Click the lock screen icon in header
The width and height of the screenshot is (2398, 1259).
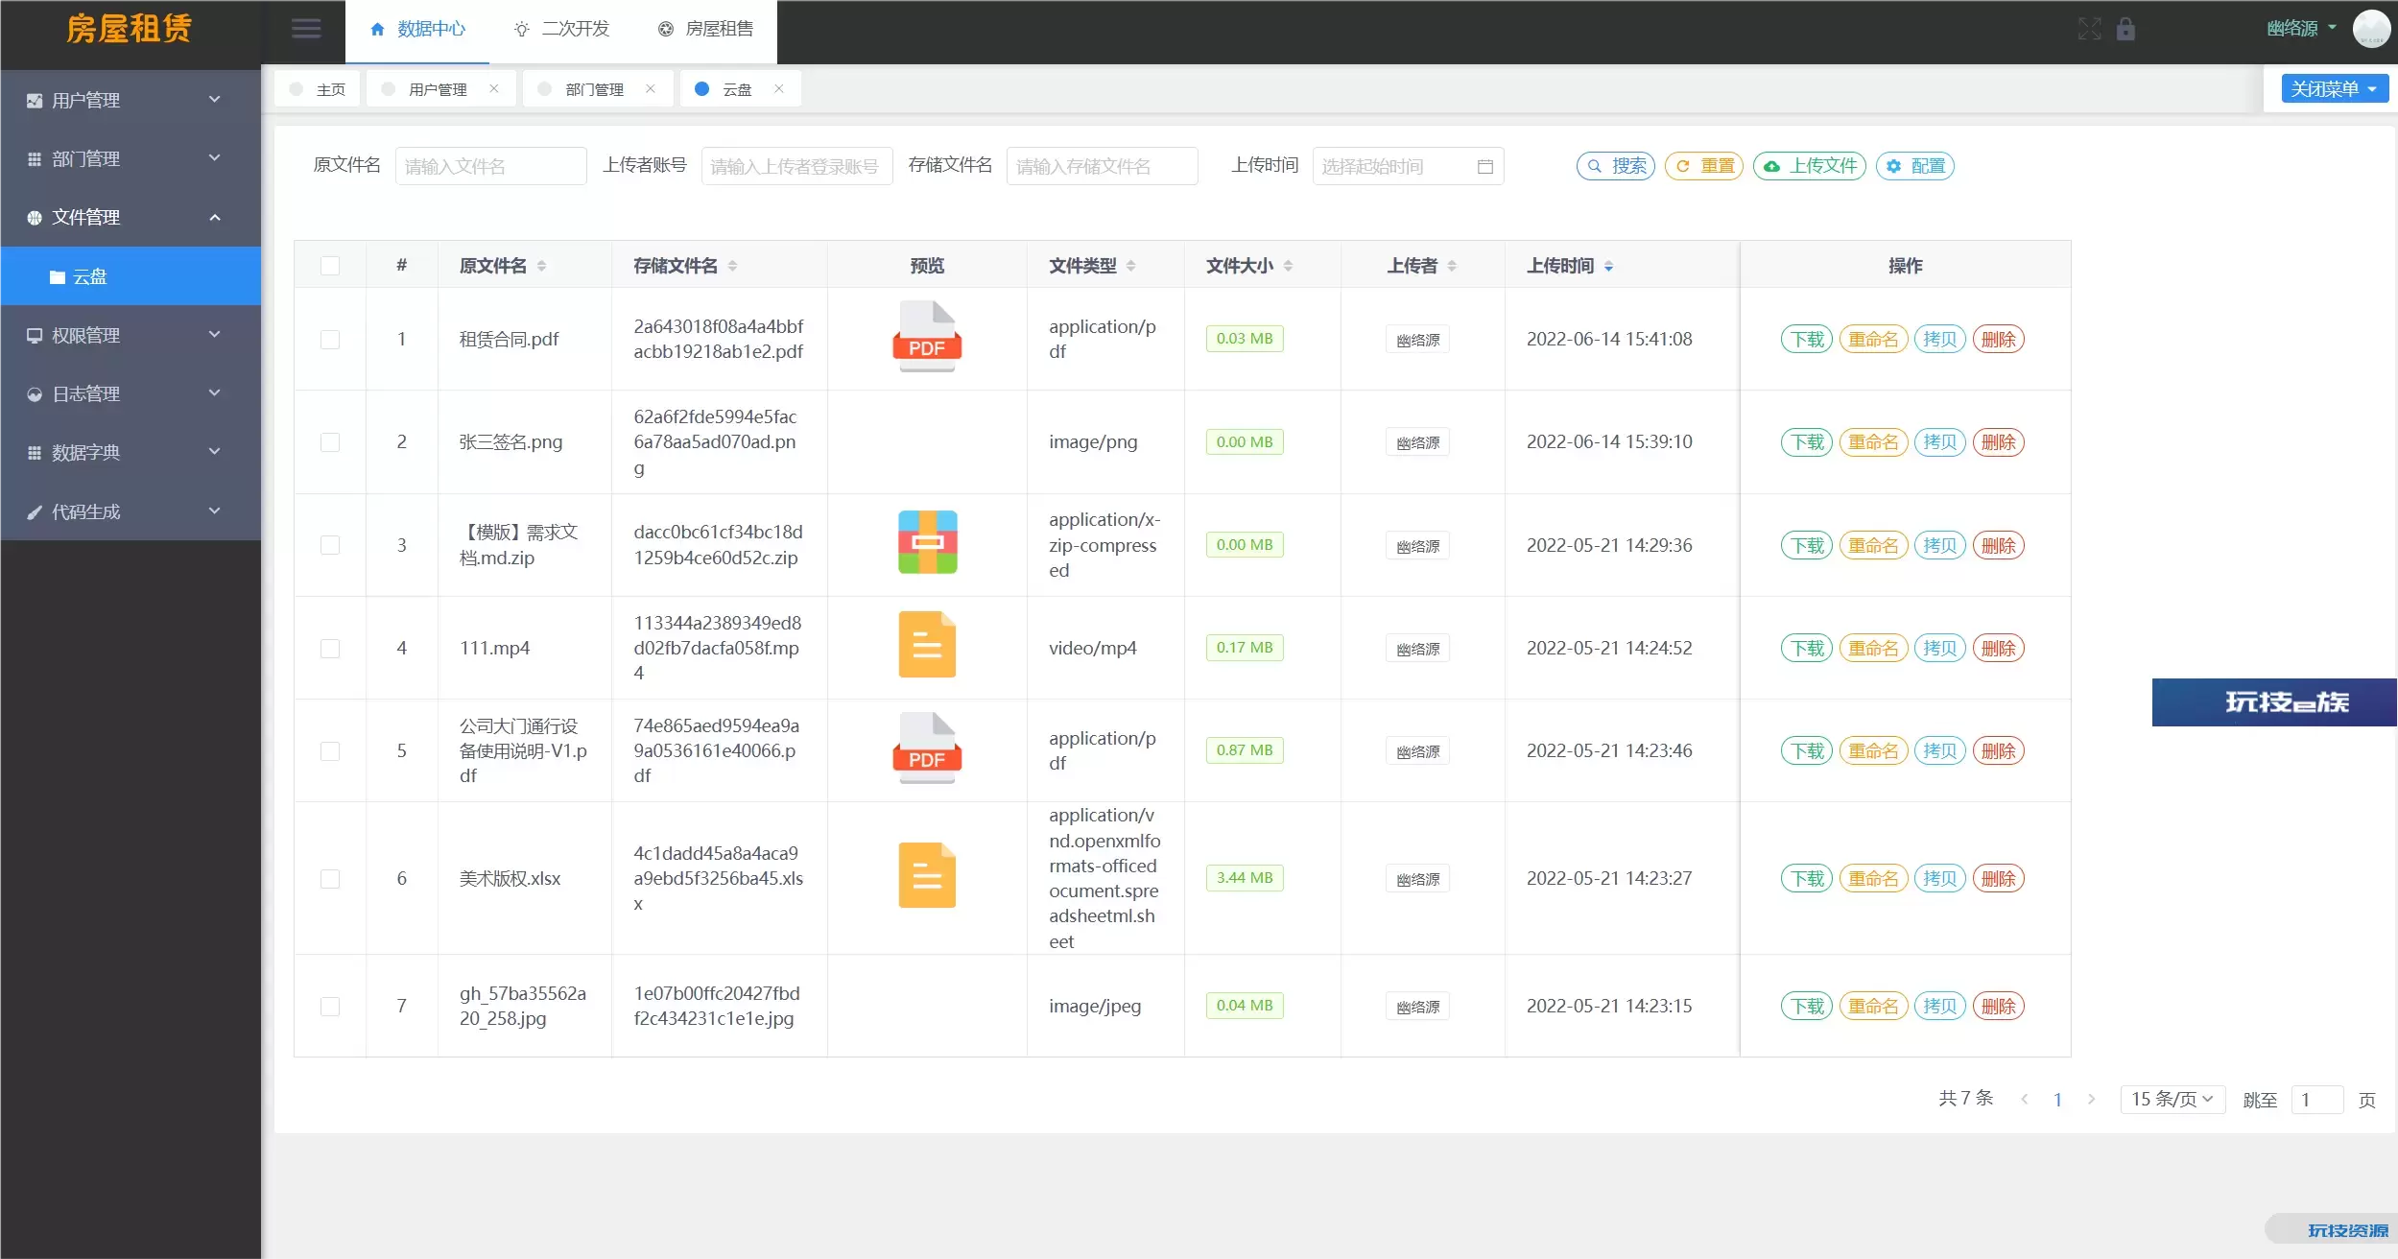point(2125,29)
